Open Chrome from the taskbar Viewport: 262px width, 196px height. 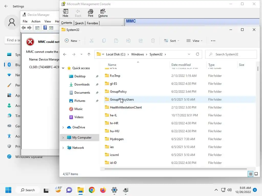click(x=92, y=190)
